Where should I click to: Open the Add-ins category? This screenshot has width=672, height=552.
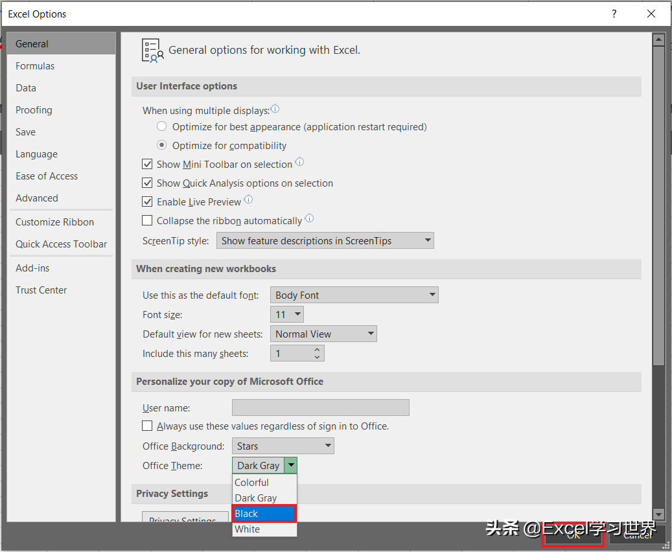62,268
